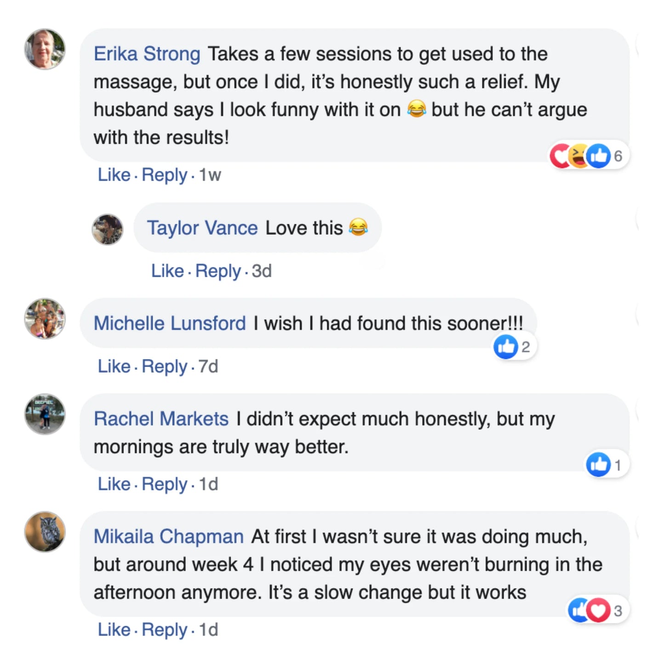Like Erika Strong's comment
Viewport: 653px width, 653px height.
click(x=114, y=175)
